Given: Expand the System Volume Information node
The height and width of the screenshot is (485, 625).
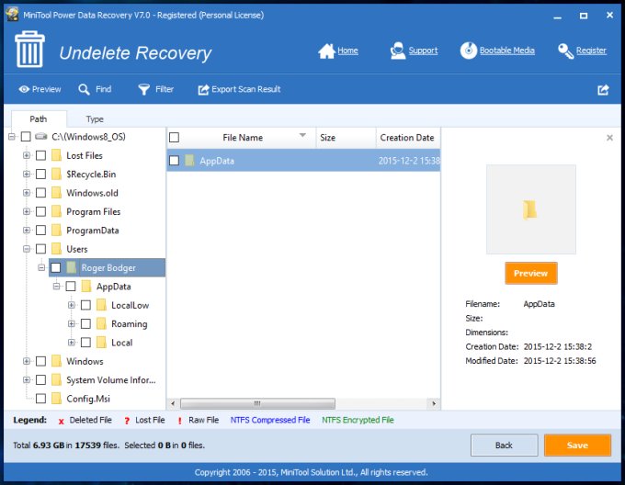Looking at the screenshot, I should [27, 380].
